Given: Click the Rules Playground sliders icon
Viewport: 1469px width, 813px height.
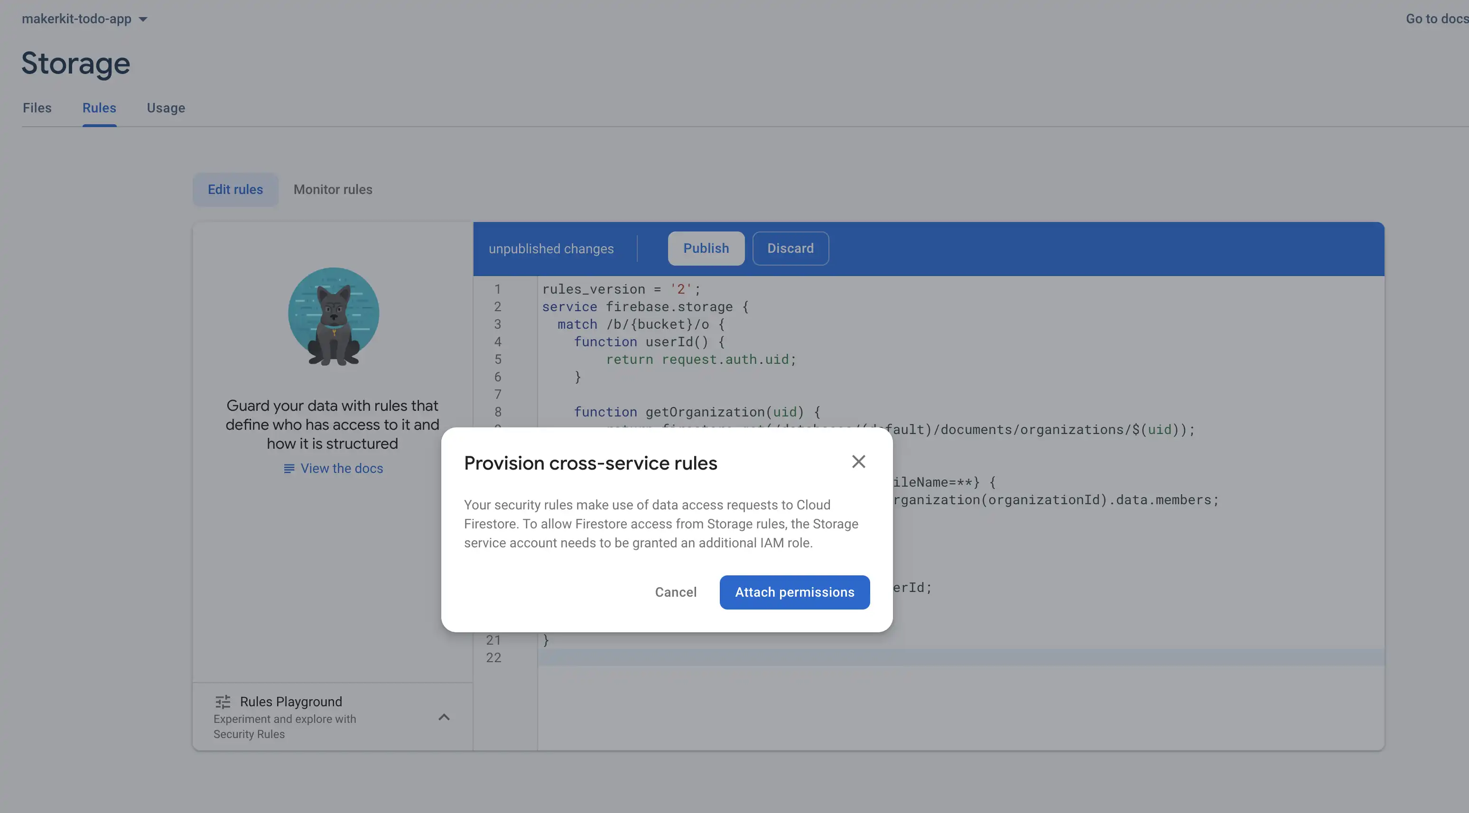Looking at the screenshot, I should click(x=223, y=701).
